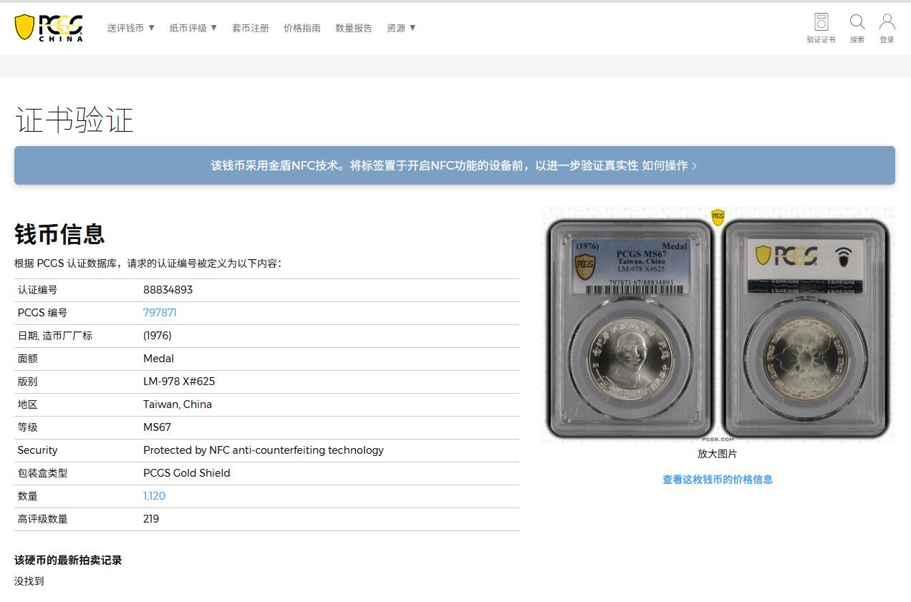
Task: Select denomination value Medal
Action: pos(159,359)
